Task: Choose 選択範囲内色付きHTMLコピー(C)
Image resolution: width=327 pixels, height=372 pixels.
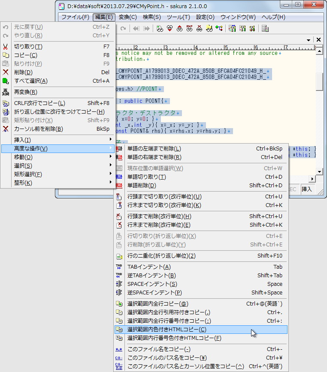Action: point(201,329)
